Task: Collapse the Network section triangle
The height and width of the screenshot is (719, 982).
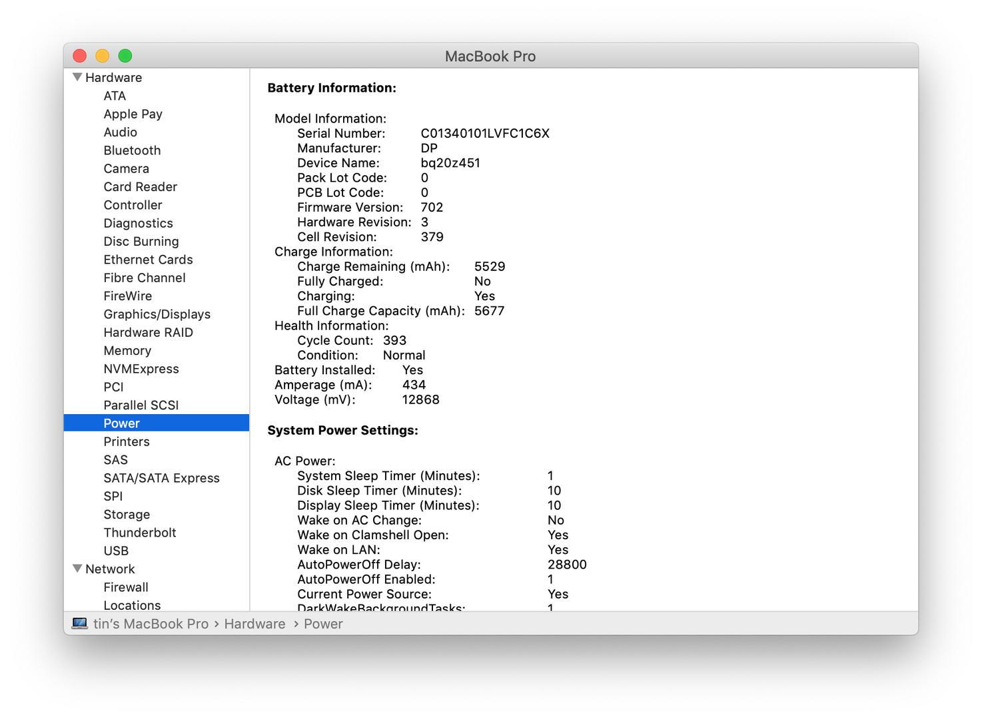Action: tap(77, 569)
